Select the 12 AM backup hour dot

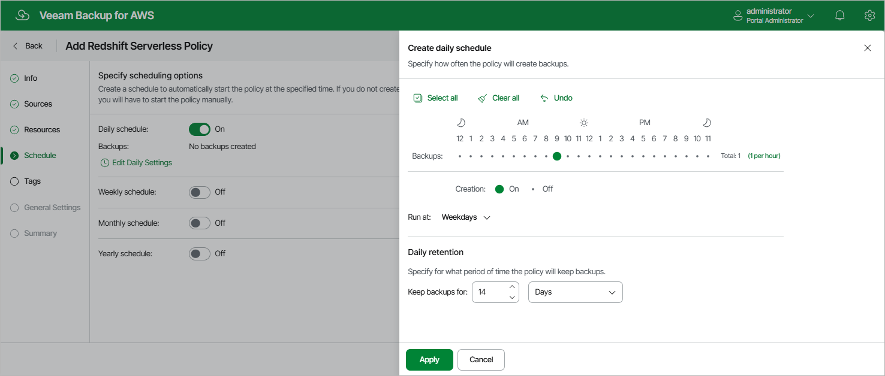[460, 156]
